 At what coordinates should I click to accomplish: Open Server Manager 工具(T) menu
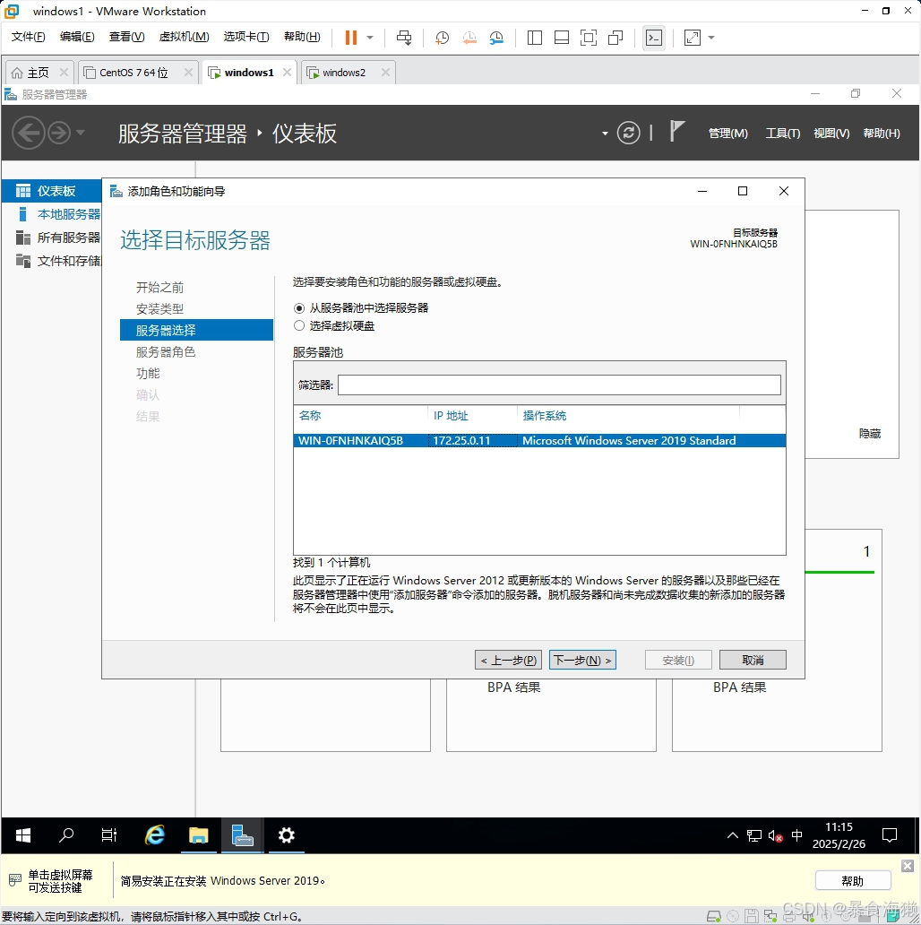click(x=783, y=134)
